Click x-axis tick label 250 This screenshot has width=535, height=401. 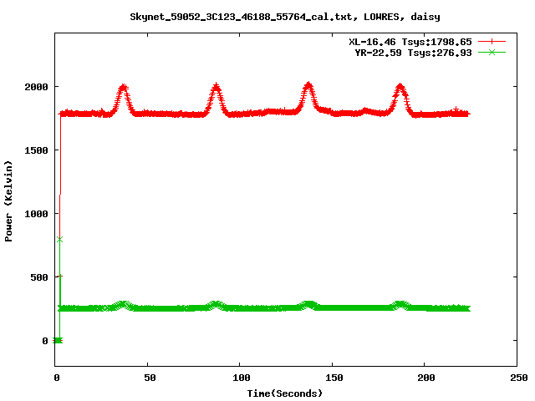[519, 378]
